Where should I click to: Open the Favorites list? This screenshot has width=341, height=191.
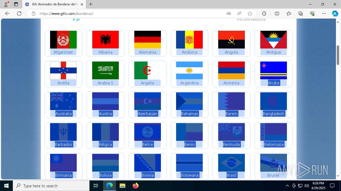click(289, 14)
